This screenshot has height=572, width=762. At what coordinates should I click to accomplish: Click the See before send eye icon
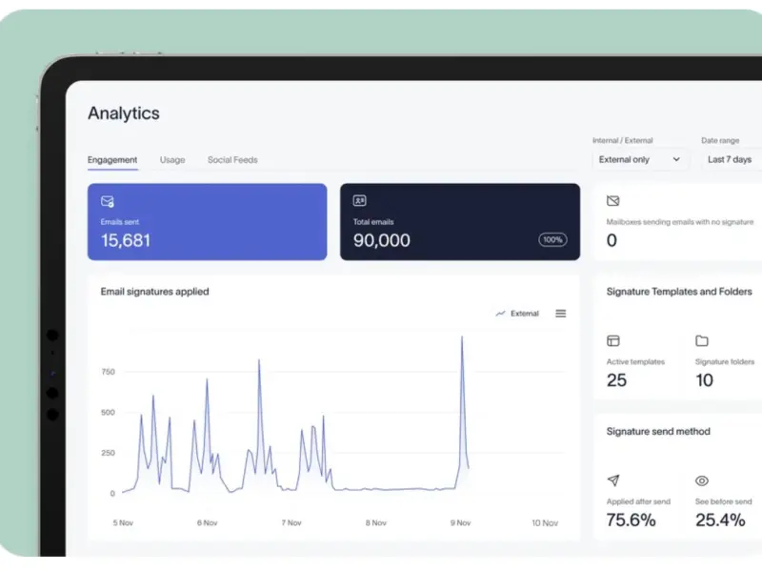pos(702,480)
